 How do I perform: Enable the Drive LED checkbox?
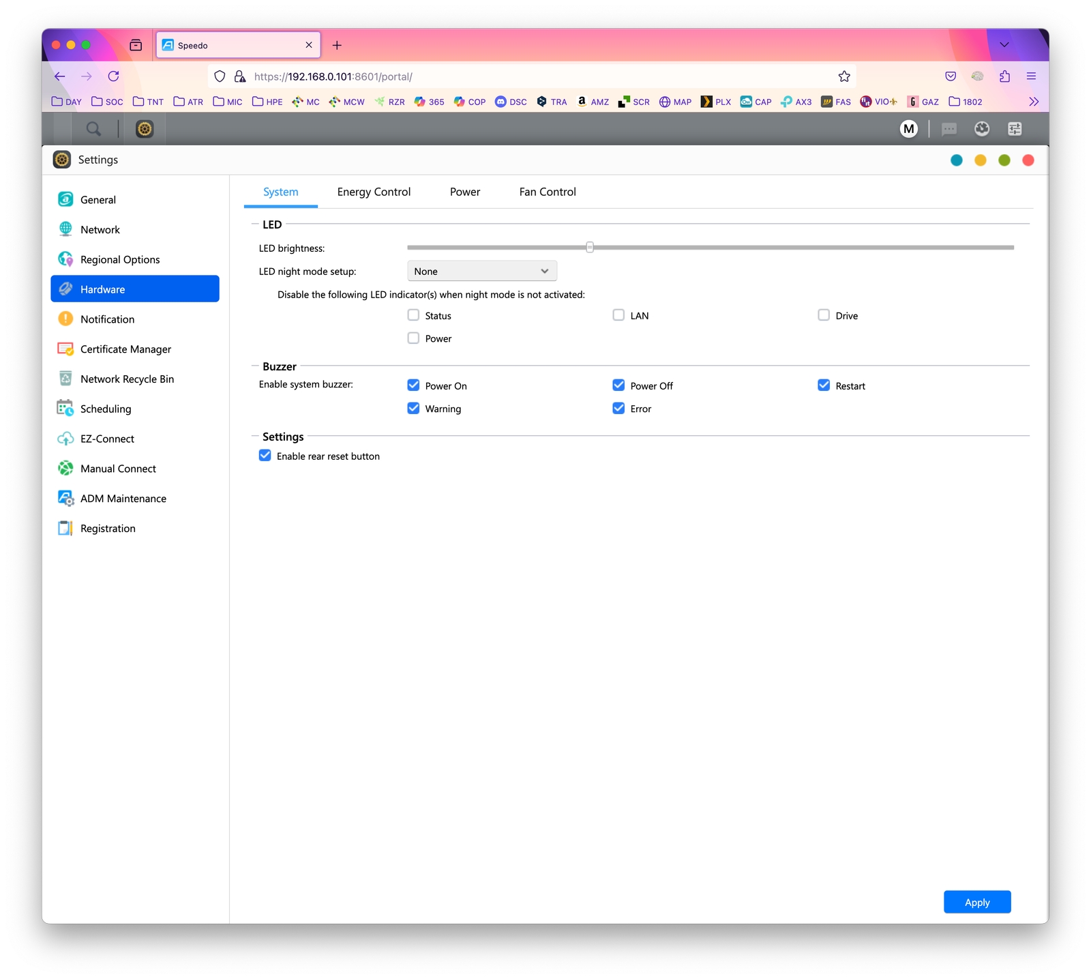tap(824, 315)
